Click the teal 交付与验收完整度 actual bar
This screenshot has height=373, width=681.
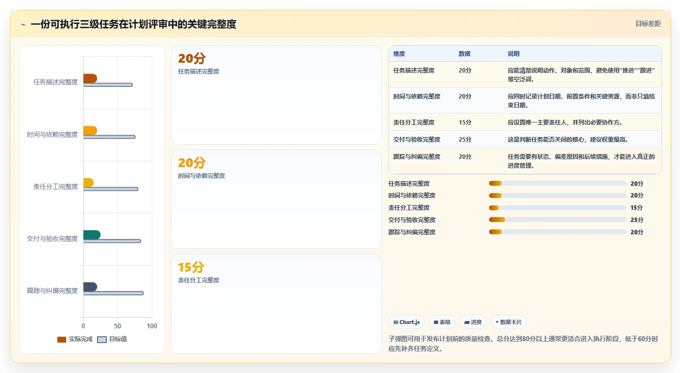tap(92, 235)
